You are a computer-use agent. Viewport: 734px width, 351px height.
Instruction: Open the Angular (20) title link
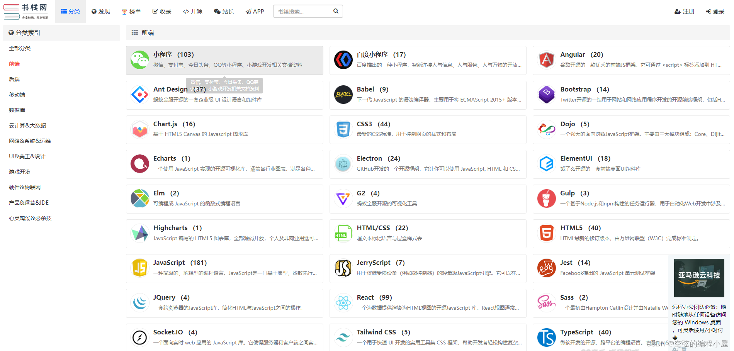tap(581, 54)
